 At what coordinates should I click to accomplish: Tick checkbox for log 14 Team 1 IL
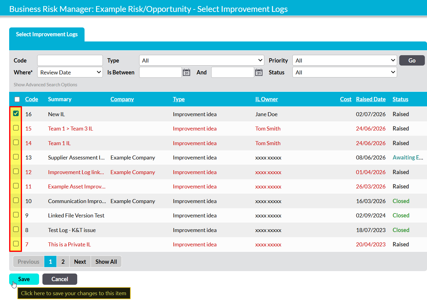pos(16,142)
